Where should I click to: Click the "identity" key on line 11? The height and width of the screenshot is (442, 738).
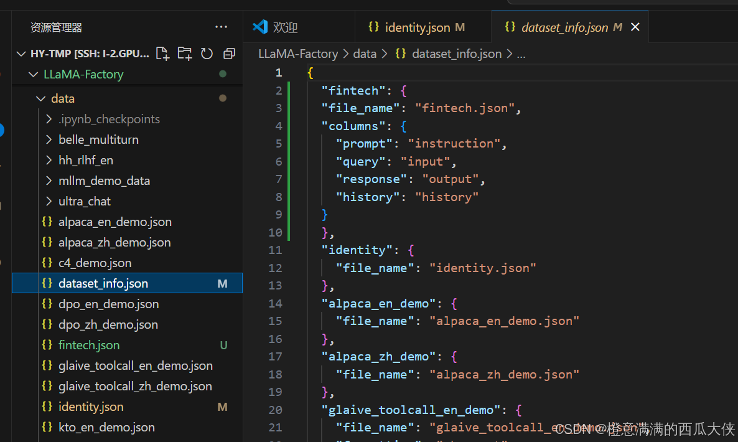click(357, 250)
